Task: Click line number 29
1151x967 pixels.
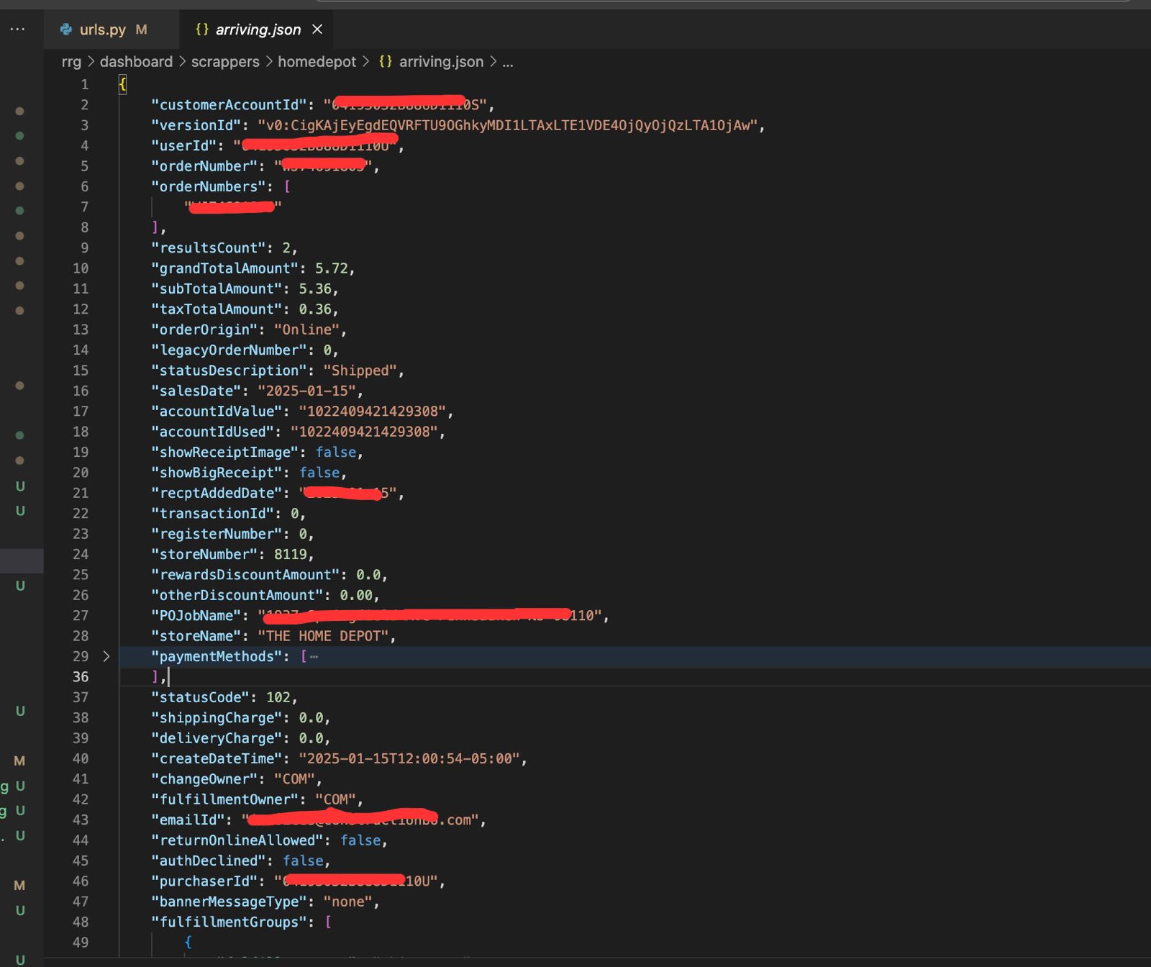Action: click(x=81, y=656)
